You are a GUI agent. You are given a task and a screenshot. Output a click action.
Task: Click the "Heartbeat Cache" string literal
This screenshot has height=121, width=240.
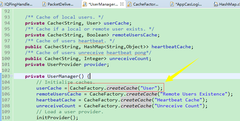click(x=178, y=100)
